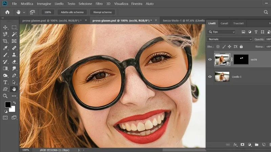Select the Pen tool
Viewport: 271px width, 152px height.
pyautogui.click(x=14, y=75)
